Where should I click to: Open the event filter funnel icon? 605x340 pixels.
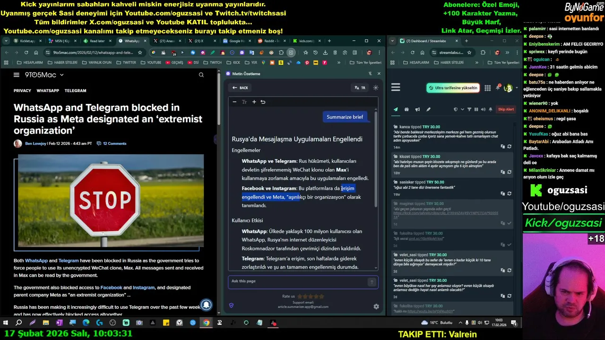(x=469, y=110)
